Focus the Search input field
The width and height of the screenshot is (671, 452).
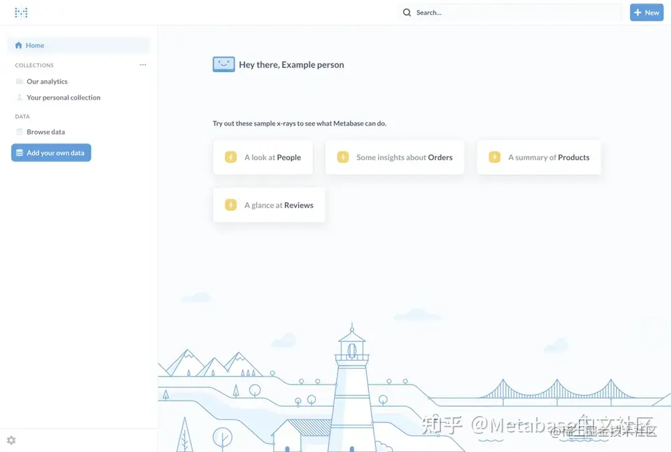click(510, 13)
